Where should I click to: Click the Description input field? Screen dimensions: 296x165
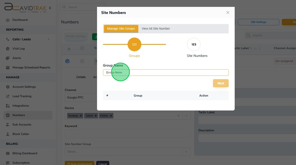tap(247, 138)
